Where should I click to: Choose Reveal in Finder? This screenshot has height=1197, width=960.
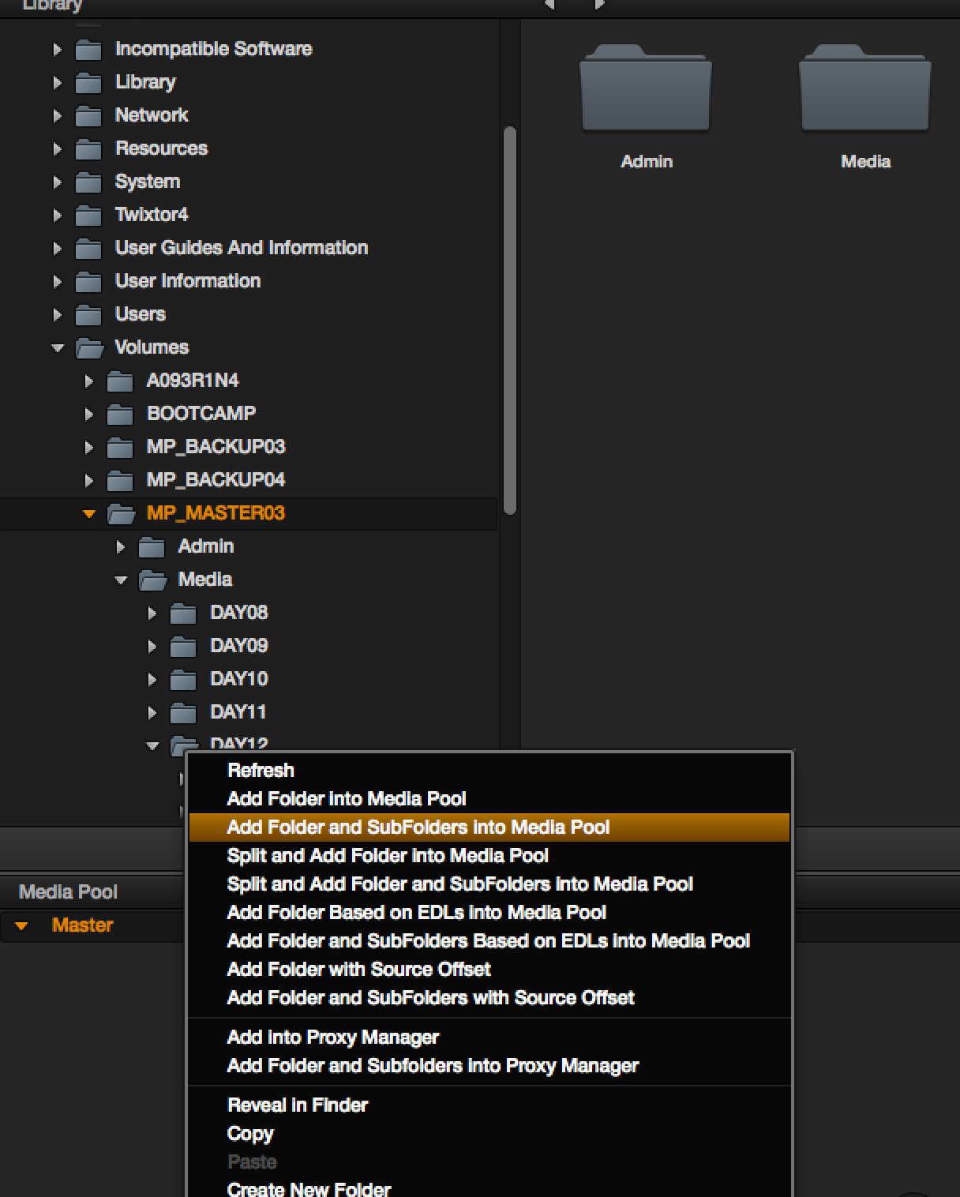tap(297, 1105)
